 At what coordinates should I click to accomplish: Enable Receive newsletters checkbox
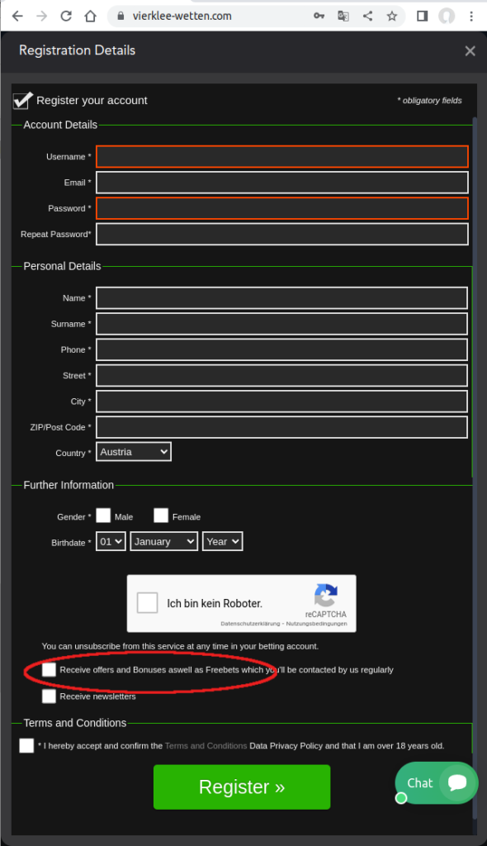(x=49, y=696)
